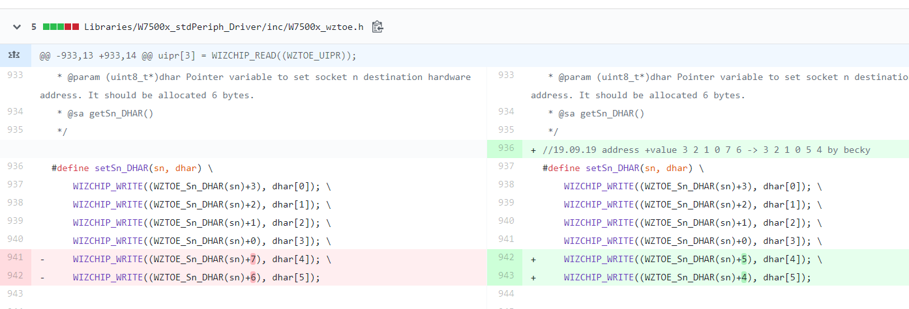Viewport: 909px width, 309px height.
Task: Collapse the W7500x_wztoe.h file diff
Action: (x=17, y=27)
